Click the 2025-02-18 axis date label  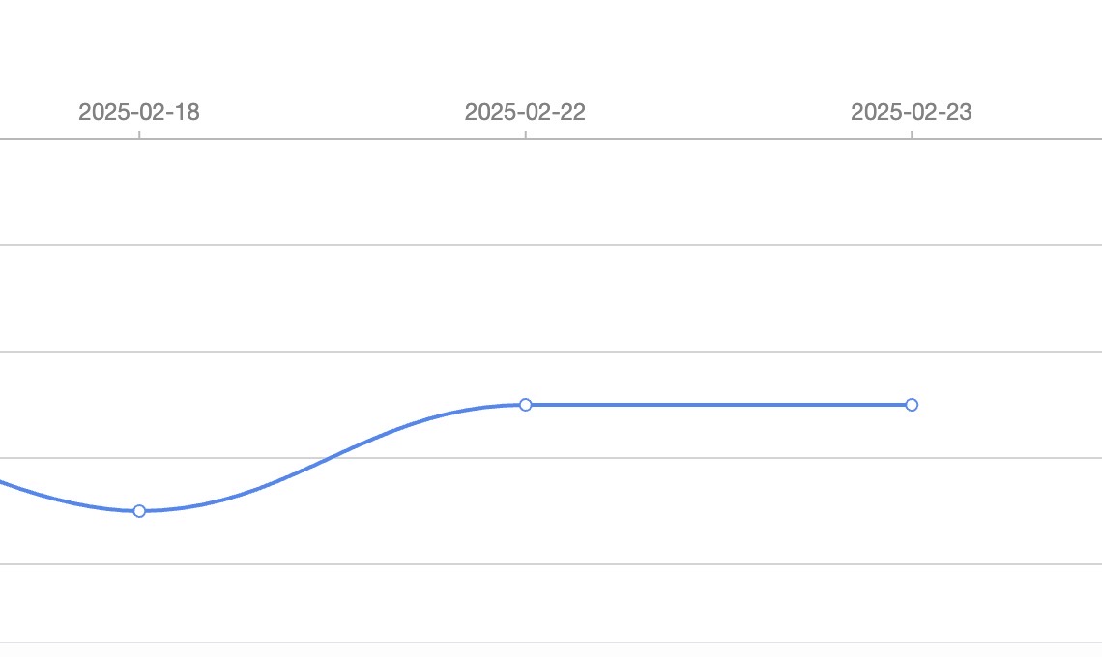coord(139,112)
